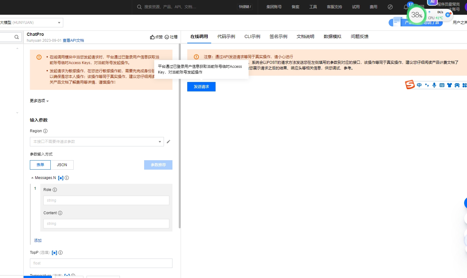Click the 发送请求 button
The height and width of the screenshot is (278, 467).
[201, 87]
